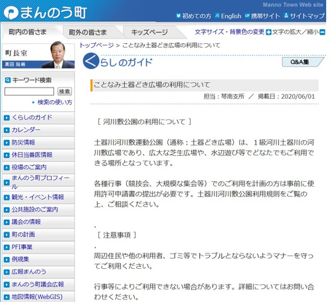The width and height of the screenshot is (332, 302).
Task: Click the 検索 search button
Action: 64,91
